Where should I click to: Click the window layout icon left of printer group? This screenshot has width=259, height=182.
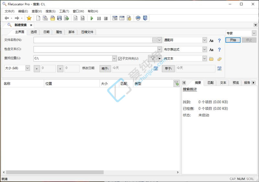pyautogui.click(x=122, y=18)
